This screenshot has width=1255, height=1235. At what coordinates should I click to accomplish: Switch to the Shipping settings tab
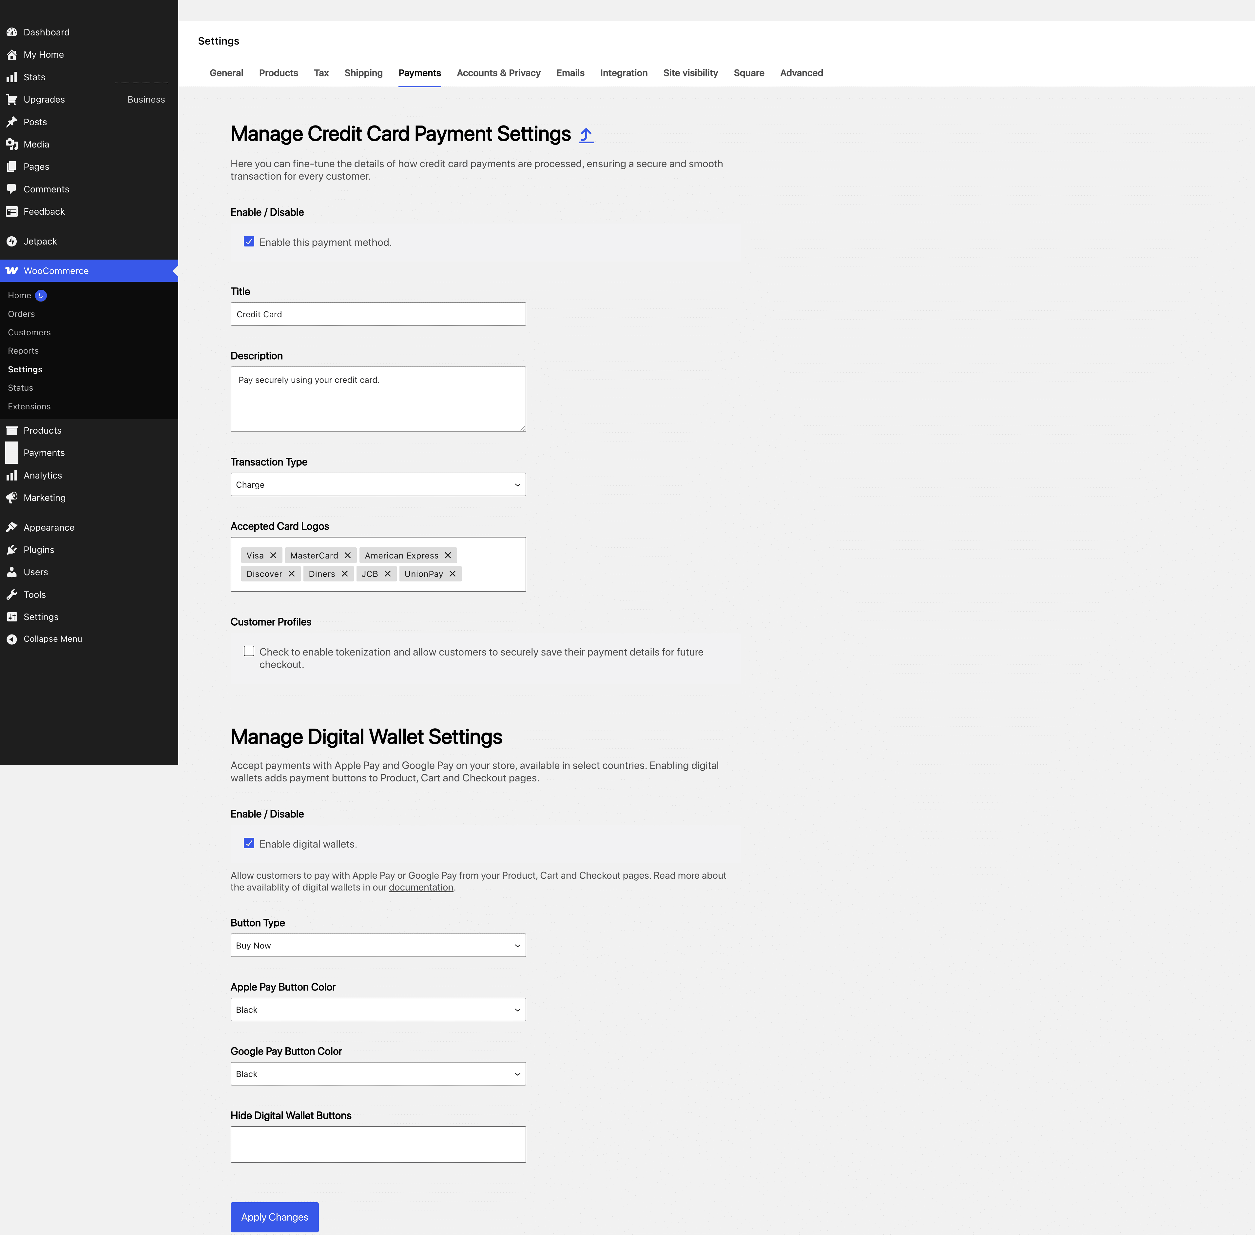[363, 73]
